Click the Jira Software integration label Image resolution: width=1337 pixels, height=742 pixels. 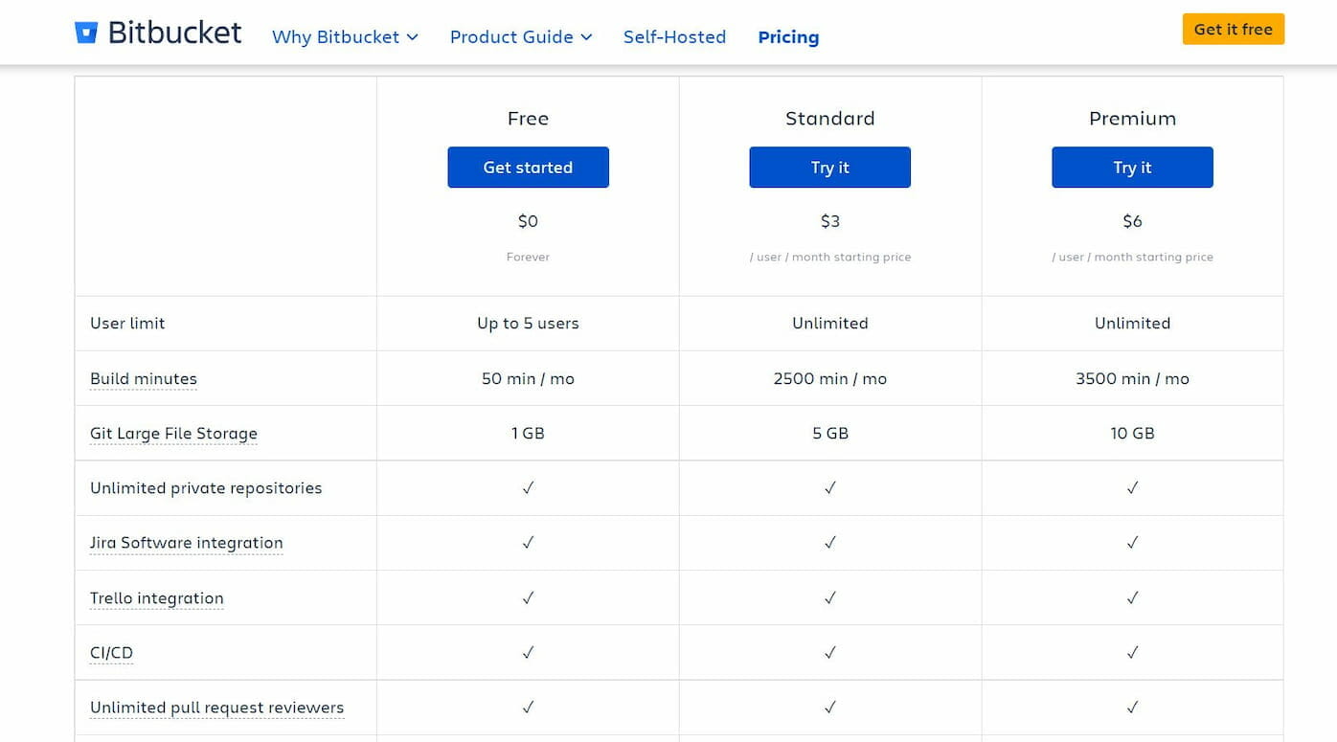pyautogui.click(x=187, y=543)
